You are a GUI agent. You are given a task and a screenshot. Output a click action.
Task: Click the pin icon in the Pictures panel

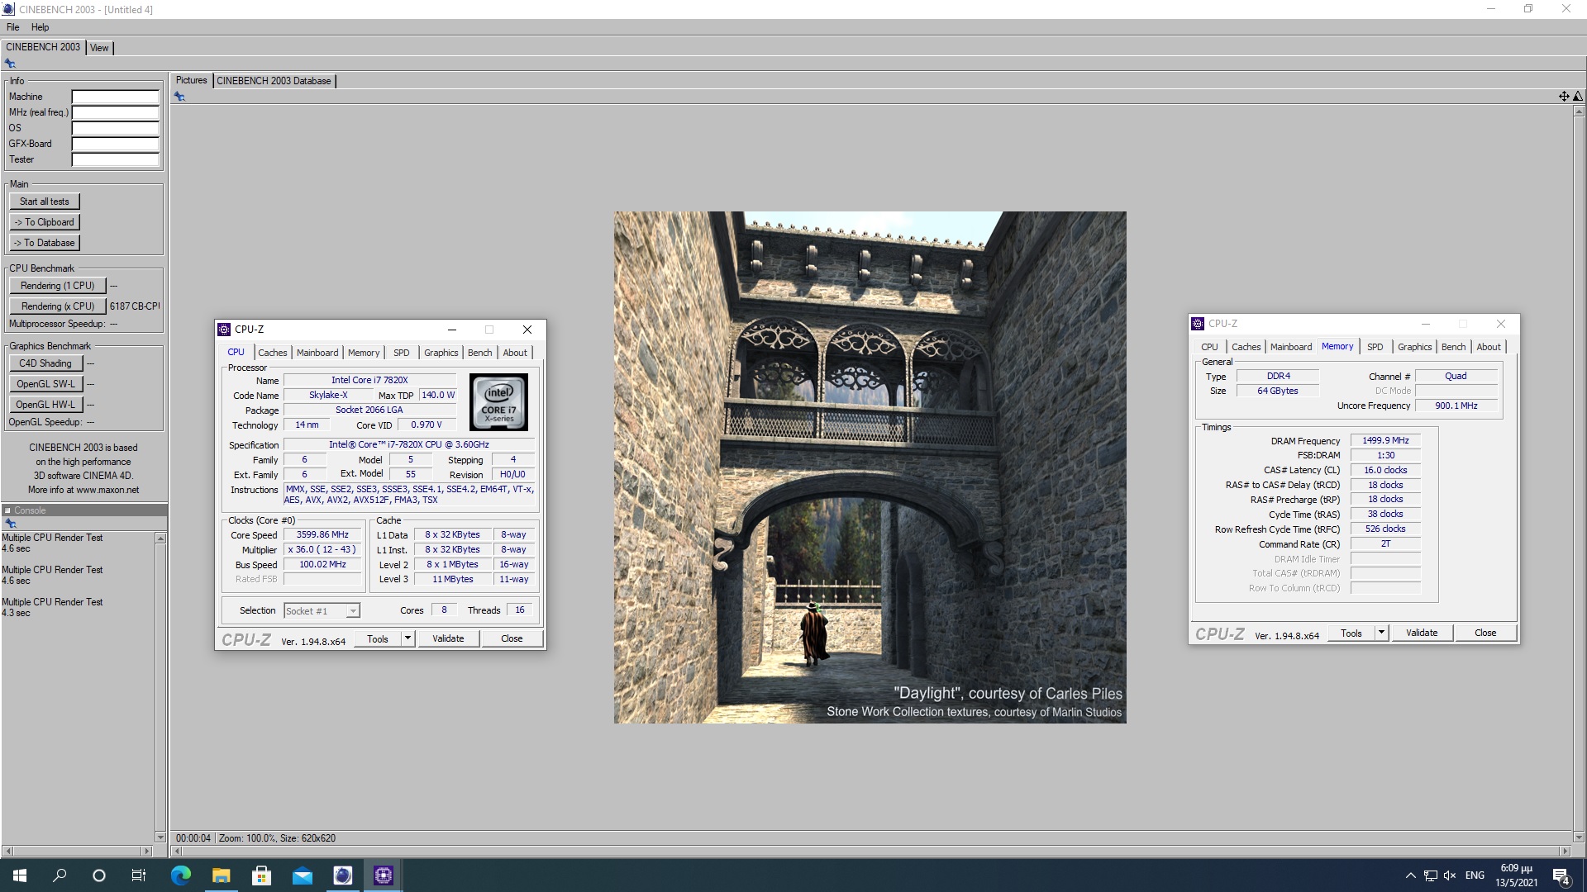pos(179,97)
